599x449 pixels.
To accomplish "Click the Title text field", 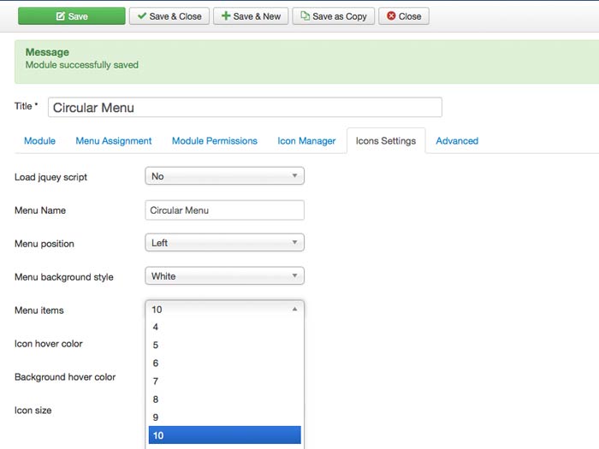I will [245, 108].
